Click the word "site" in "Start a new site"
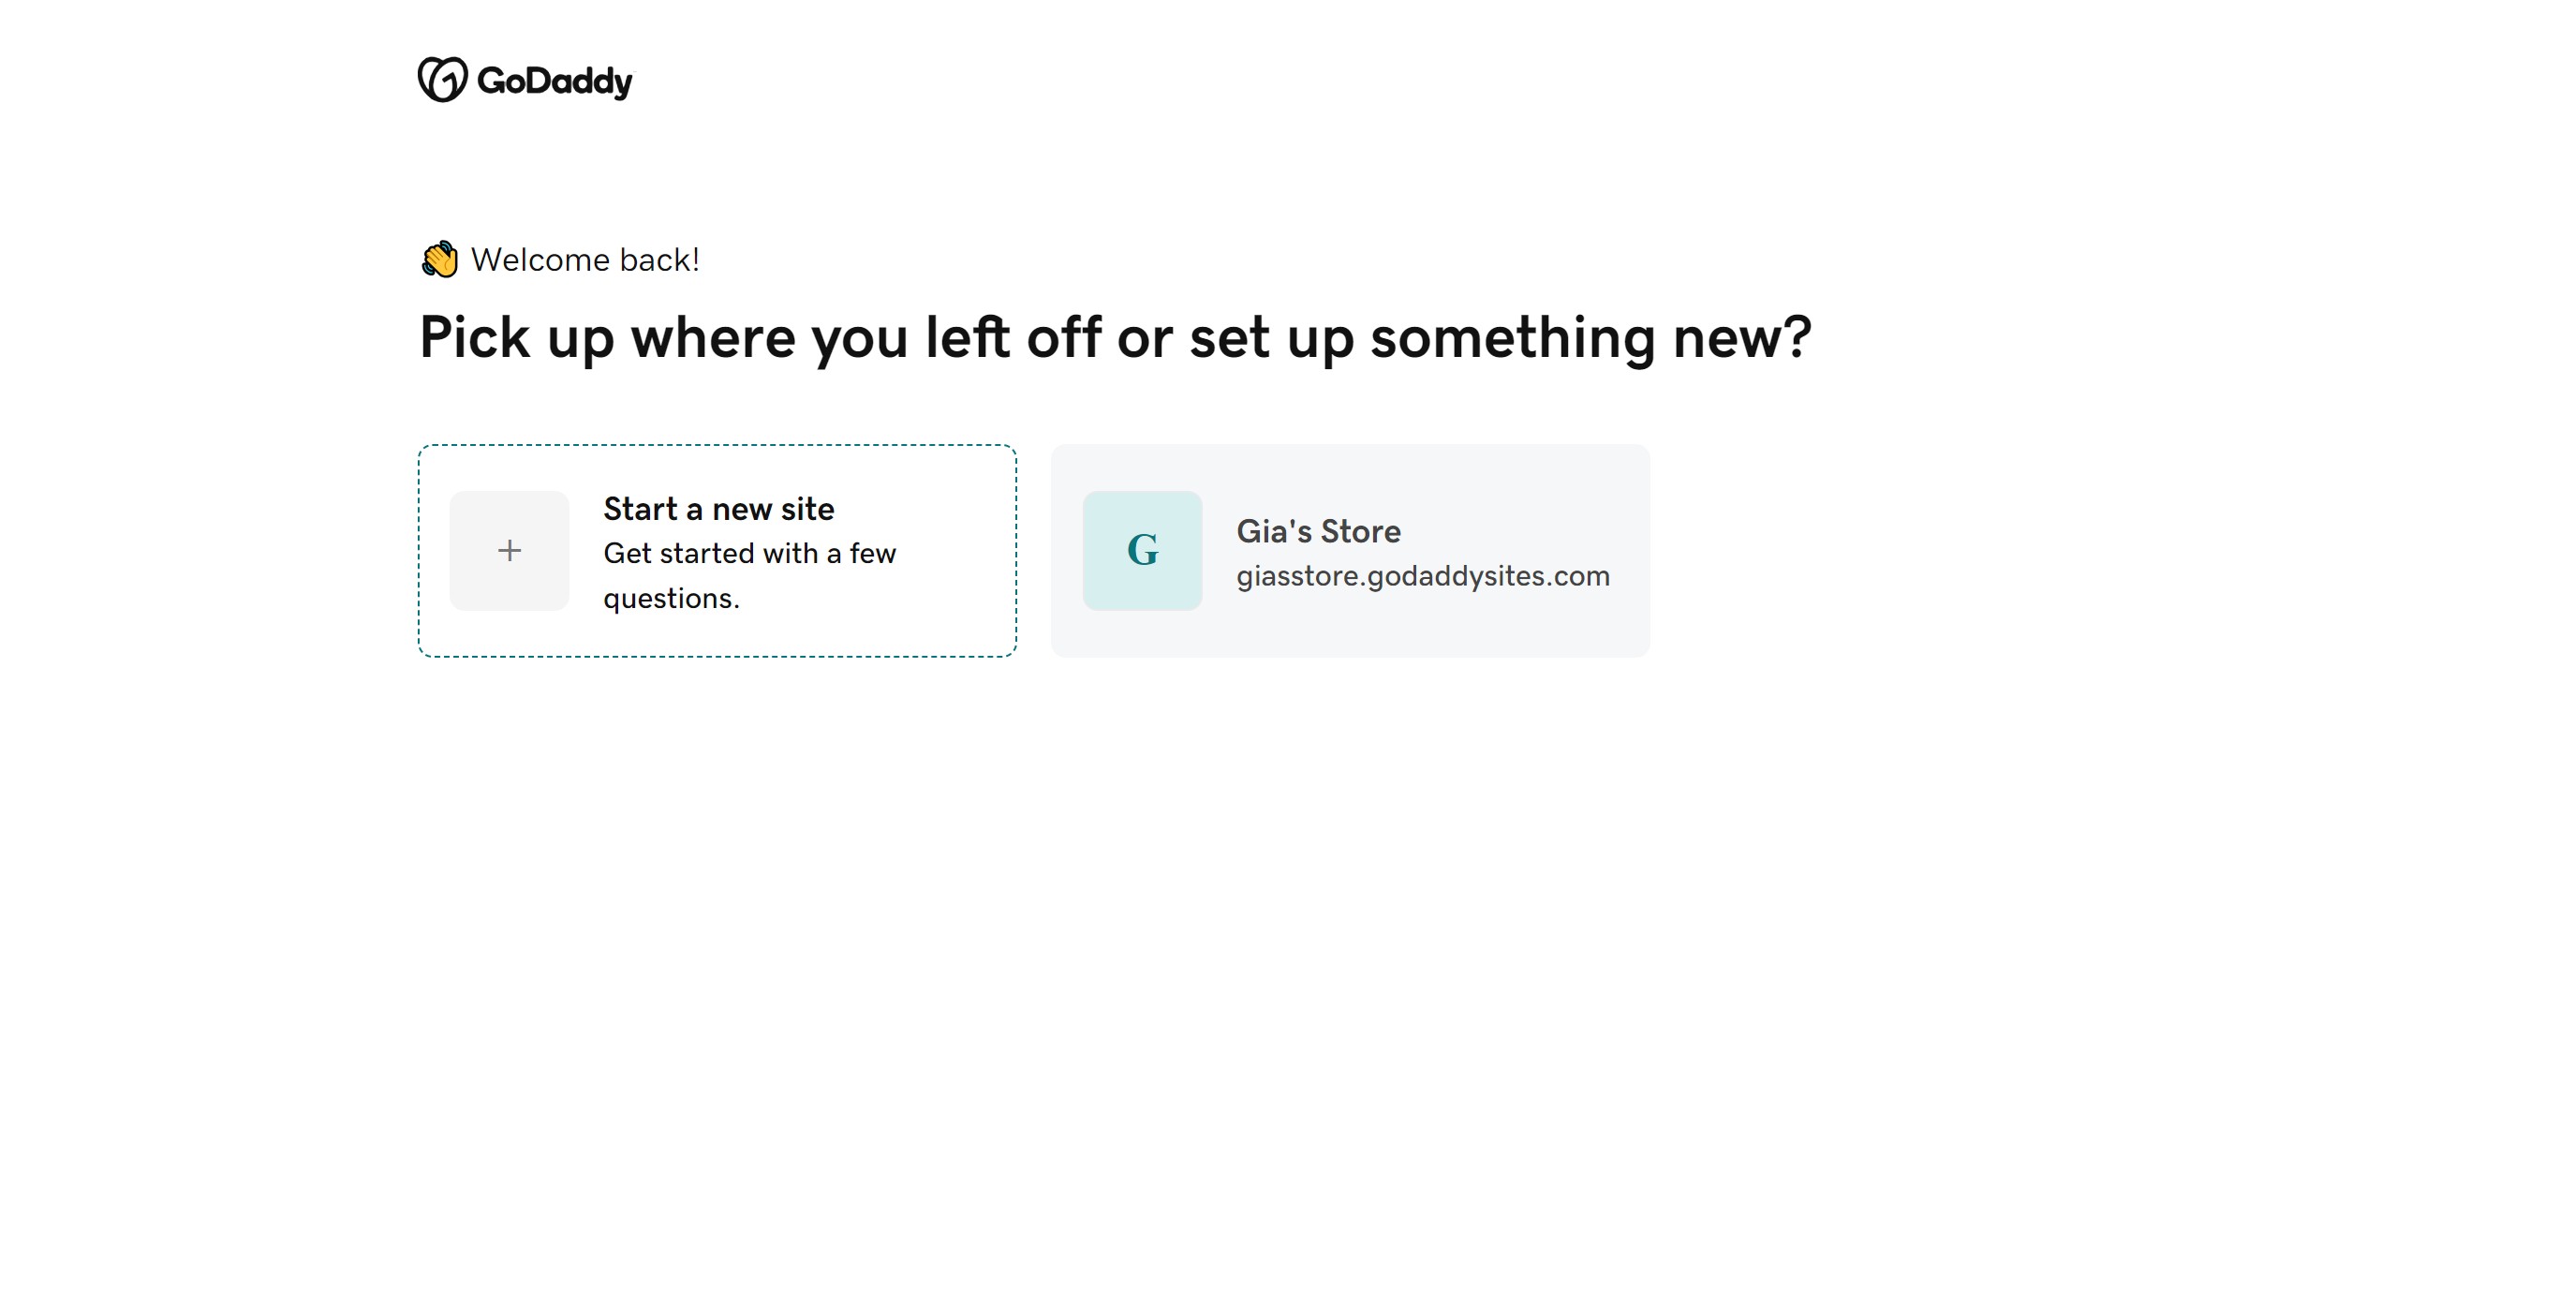The height and width of the screenshot is (1291, 2559). (807, 509)
